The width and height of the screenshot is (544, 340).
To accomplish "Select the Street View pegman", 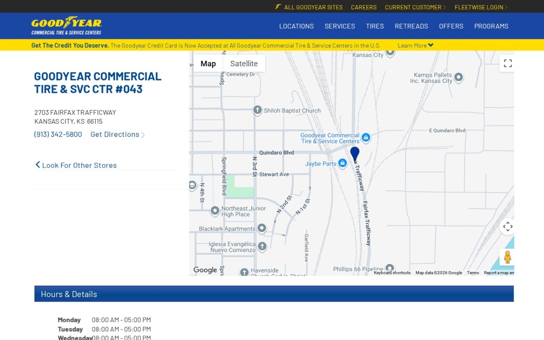I will [508, 257].
